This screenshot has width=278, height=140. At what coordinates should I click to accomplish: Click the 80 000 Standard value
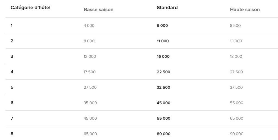164,134
